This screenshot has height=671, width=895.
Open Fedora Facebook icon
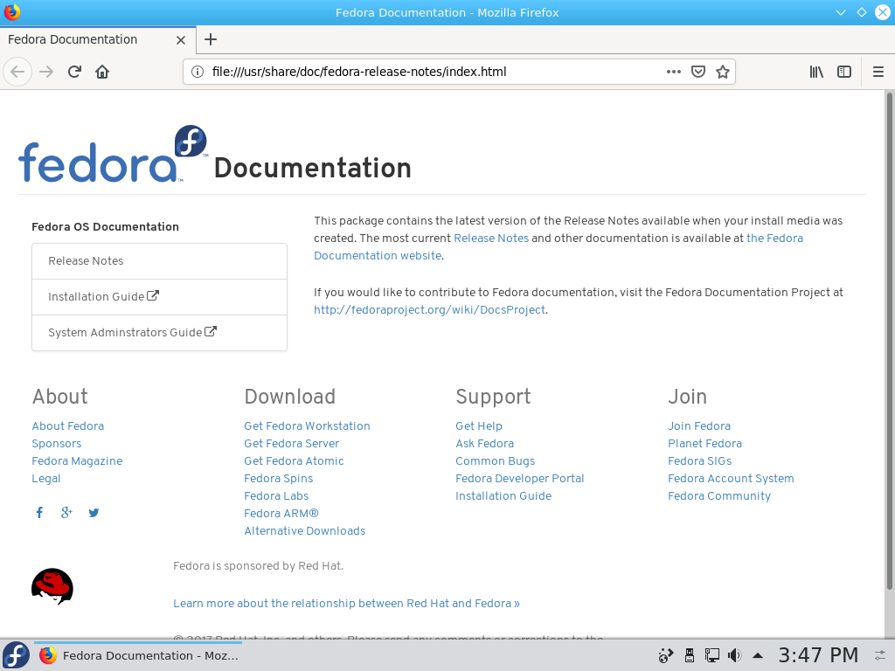[39, 512]
